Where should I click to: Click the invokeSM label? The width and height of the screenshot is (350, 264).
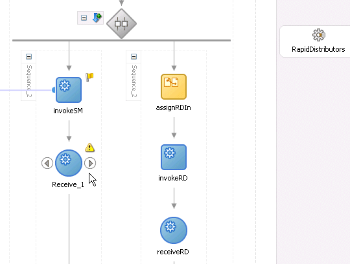pyautogui.click(x=68, y=111)
